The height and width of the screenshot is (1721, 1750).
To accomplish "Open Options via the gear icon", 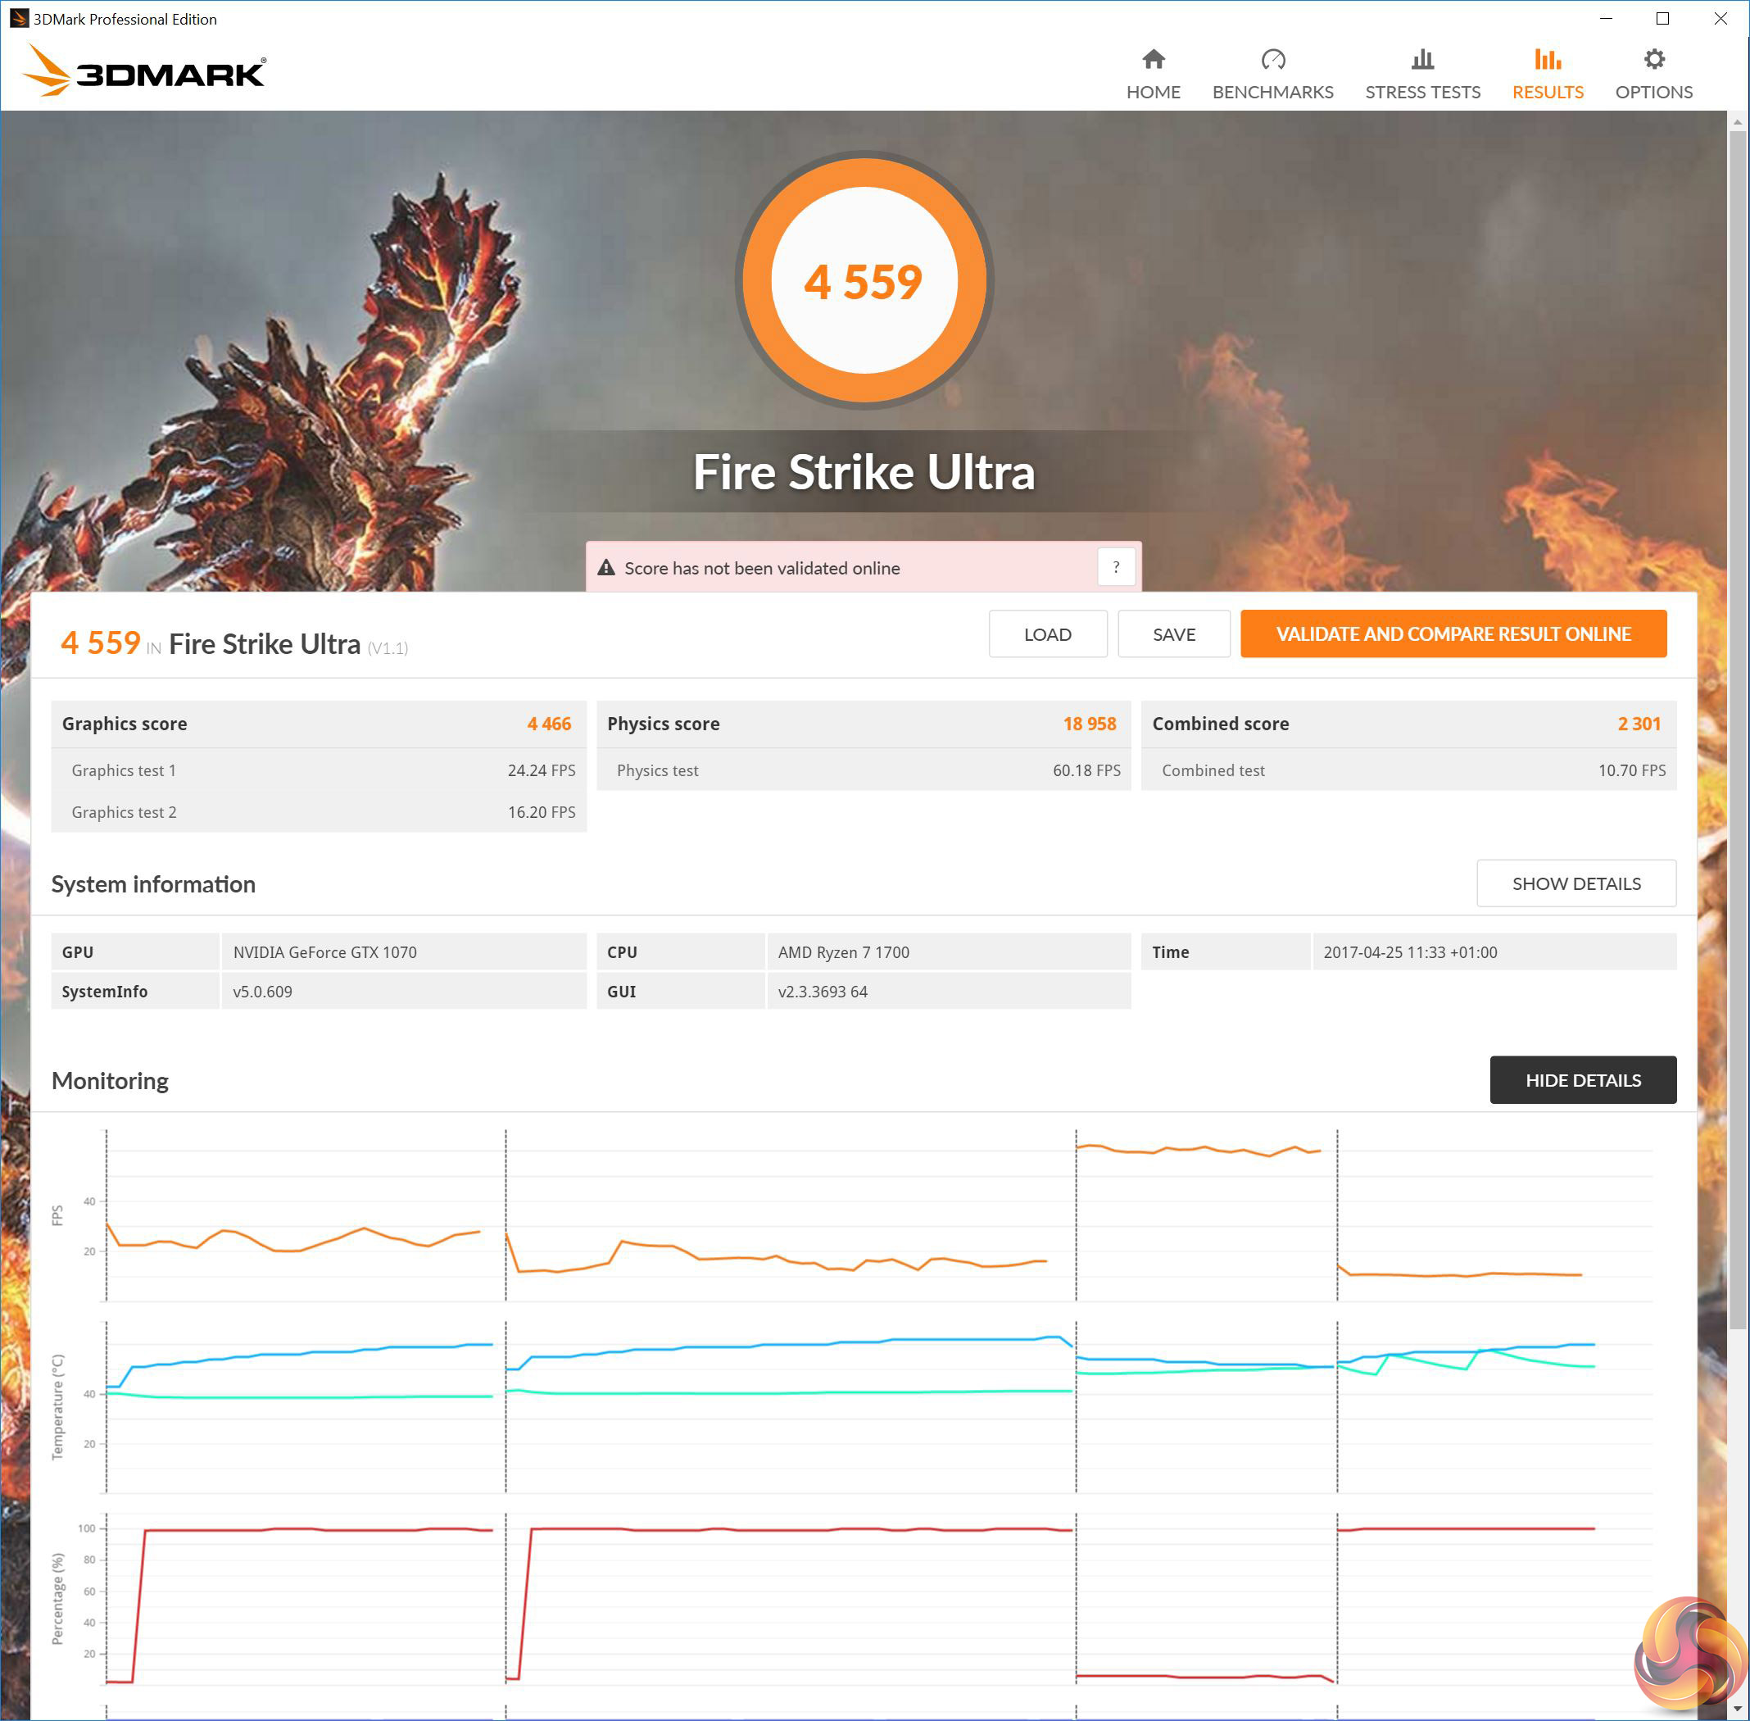I will (1653, 60).
